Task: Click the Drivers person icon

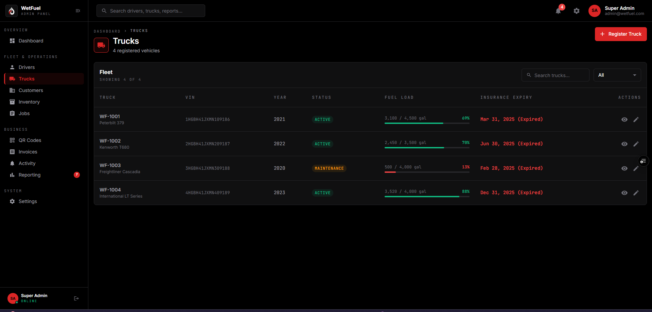Action: [12, 67]
